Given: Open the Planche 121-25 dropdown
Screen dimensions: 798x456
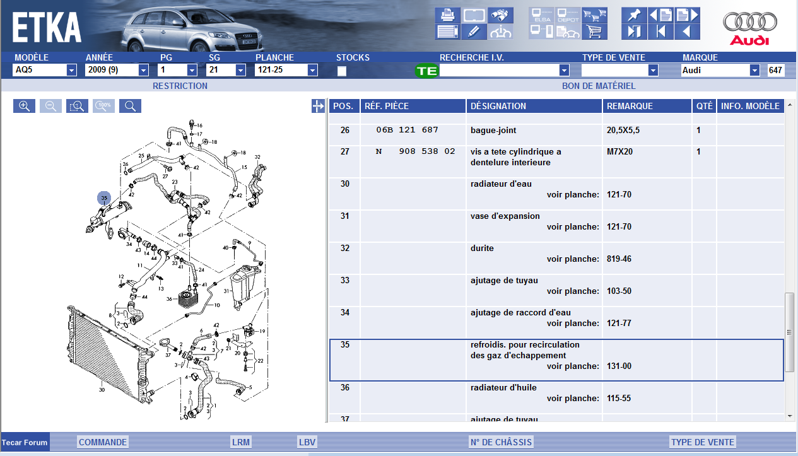Looking at the screenshot, I should pos(312,71).
